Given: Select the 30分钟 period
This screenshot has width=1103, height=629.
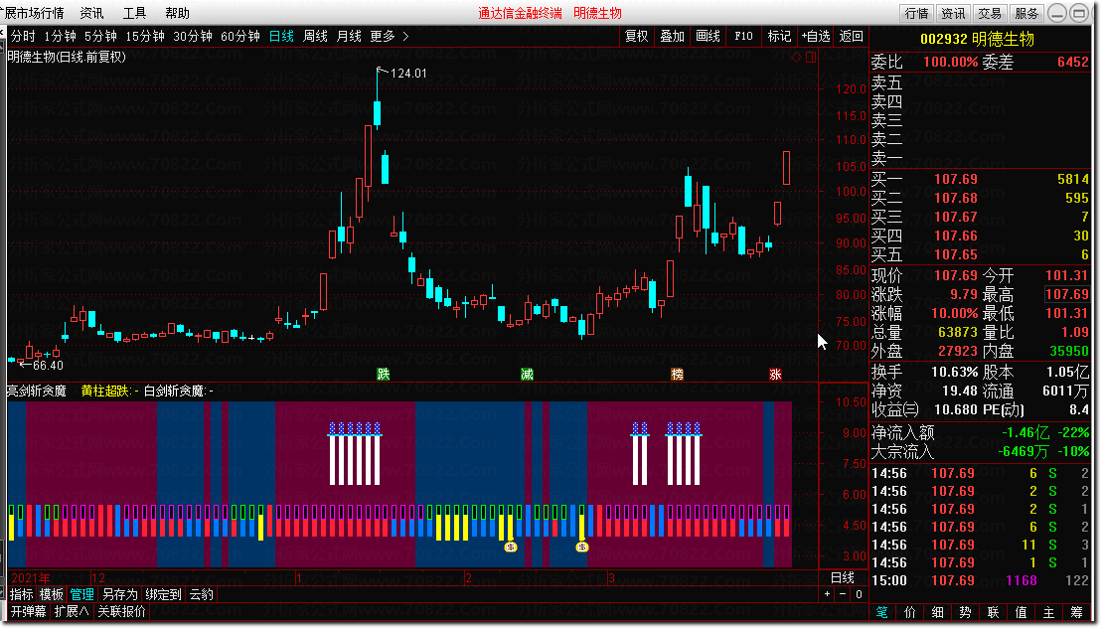Looking at the screenshot, I should pos(193,36).
